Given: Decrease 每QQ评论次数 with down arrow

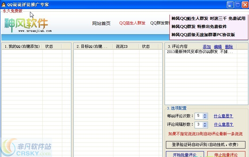Looking at the screenshot, I should pyautogui.click(x=205, y=117).
